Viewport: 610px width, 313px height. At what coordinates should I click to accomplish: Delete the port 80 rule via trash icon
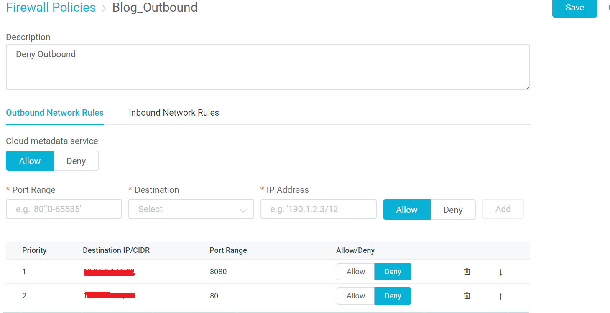pyautogui.click(x=467, y=296)
